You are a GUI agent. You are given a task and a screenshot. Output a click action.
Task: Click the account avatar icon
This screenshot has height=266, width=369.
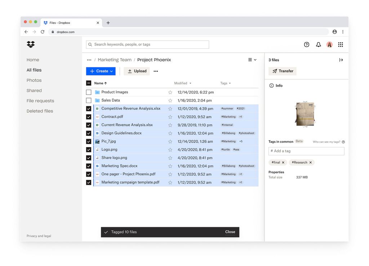click(329, 44)
